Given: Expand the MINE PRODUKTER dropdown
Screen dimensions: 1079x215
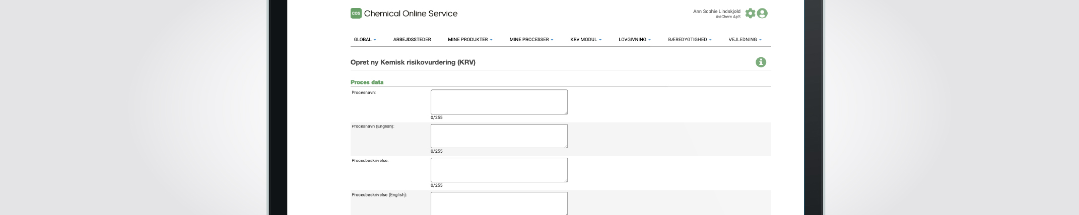Looking at the screenshot, I should click(469, 40).
